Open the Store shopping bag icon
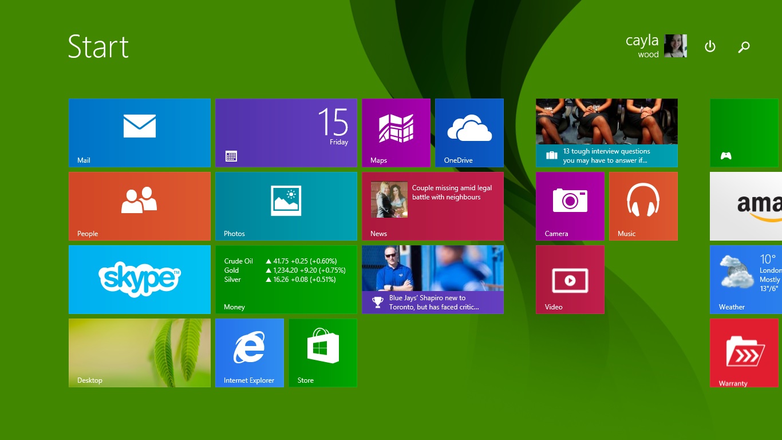Image resolution: width=782 pixels, height=440 pixels. (323, 346)
